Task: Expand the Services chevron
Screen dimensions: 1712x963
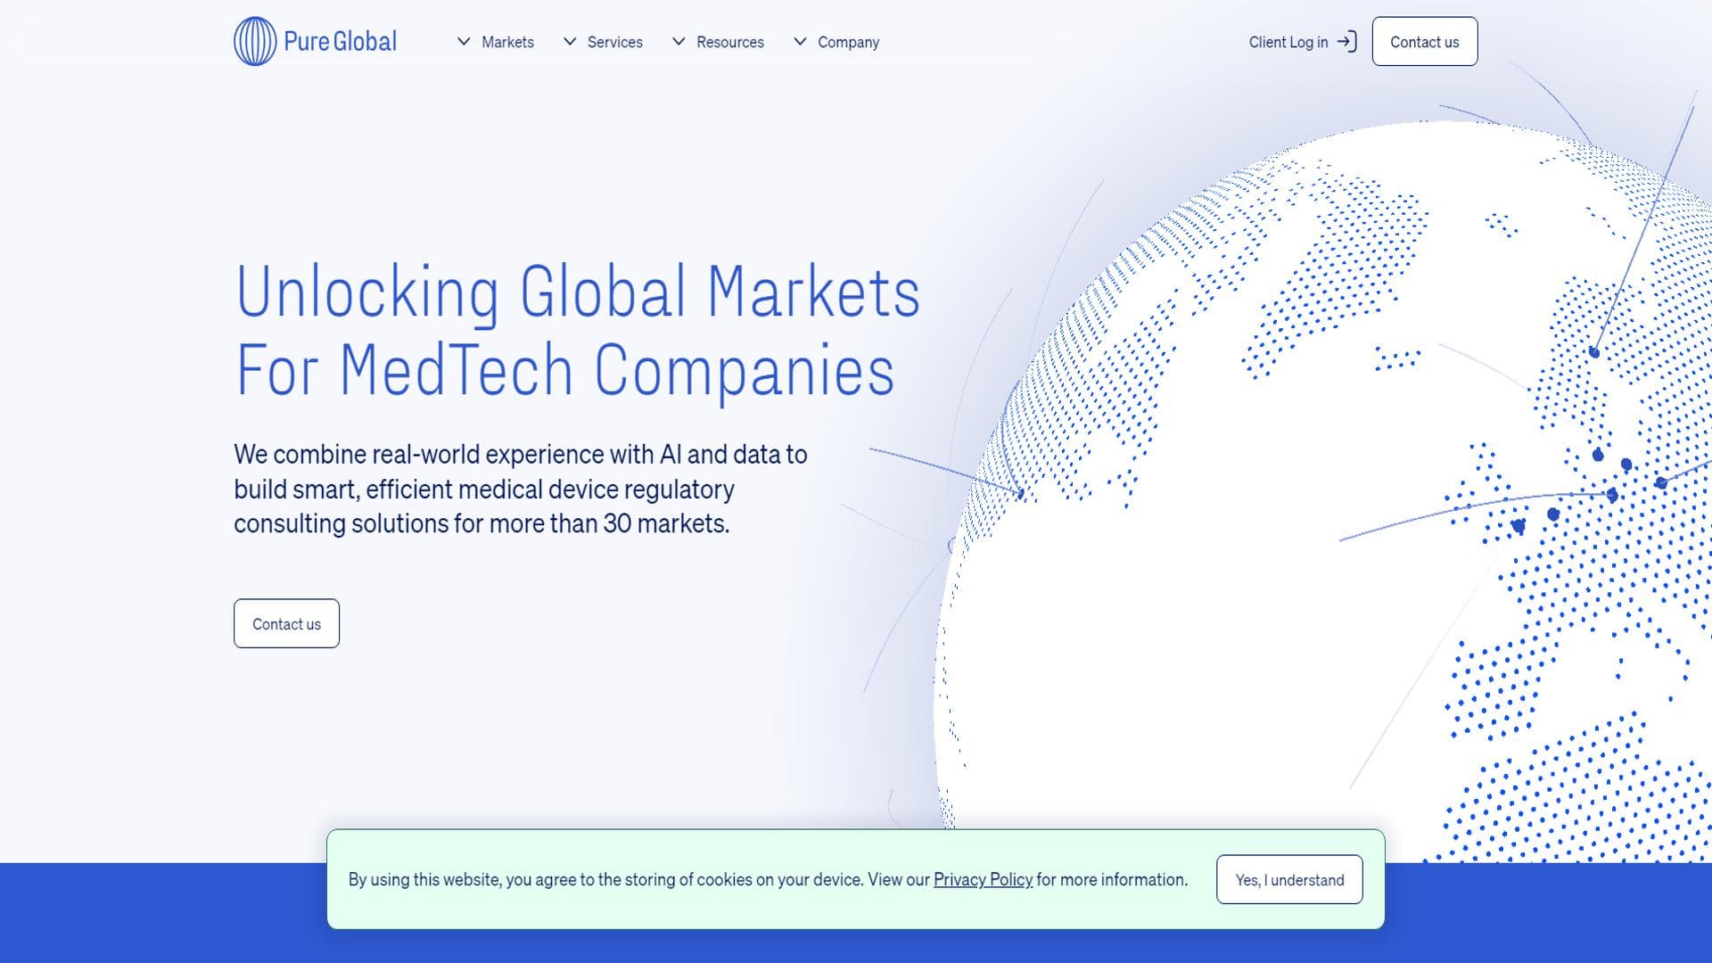Action: (x=570, y=41)
